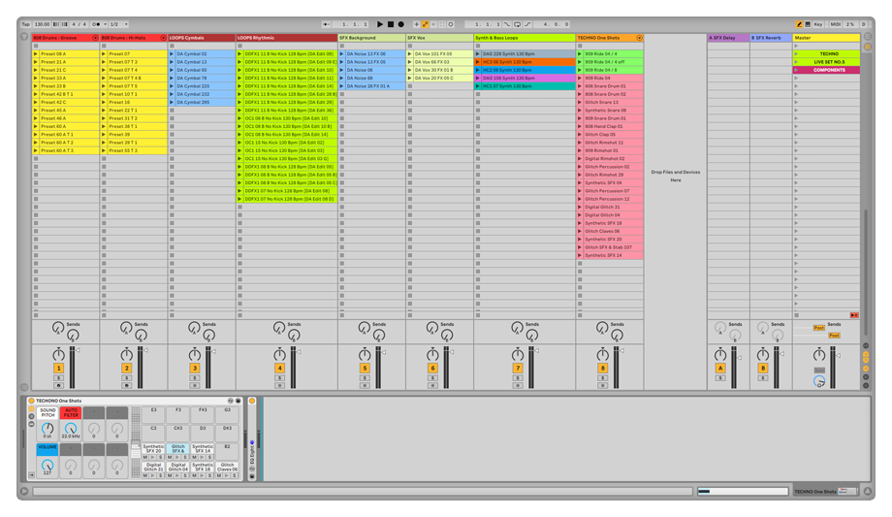
Task: Click the Master cue volume knob
Action: click(x=818, y=381)
